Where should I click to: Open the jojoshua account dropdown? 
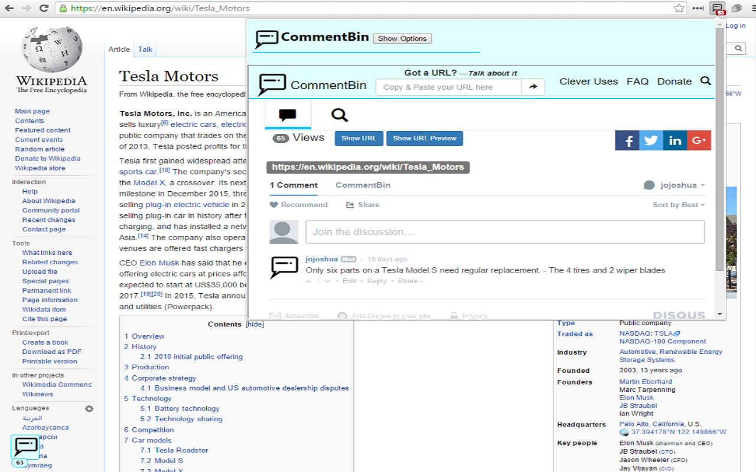tap(674, 185)
